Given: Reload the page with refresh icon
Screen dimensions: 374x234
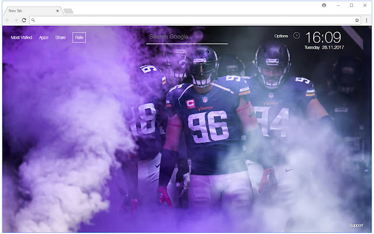Looking at the screenshot, I should point(24,20).
